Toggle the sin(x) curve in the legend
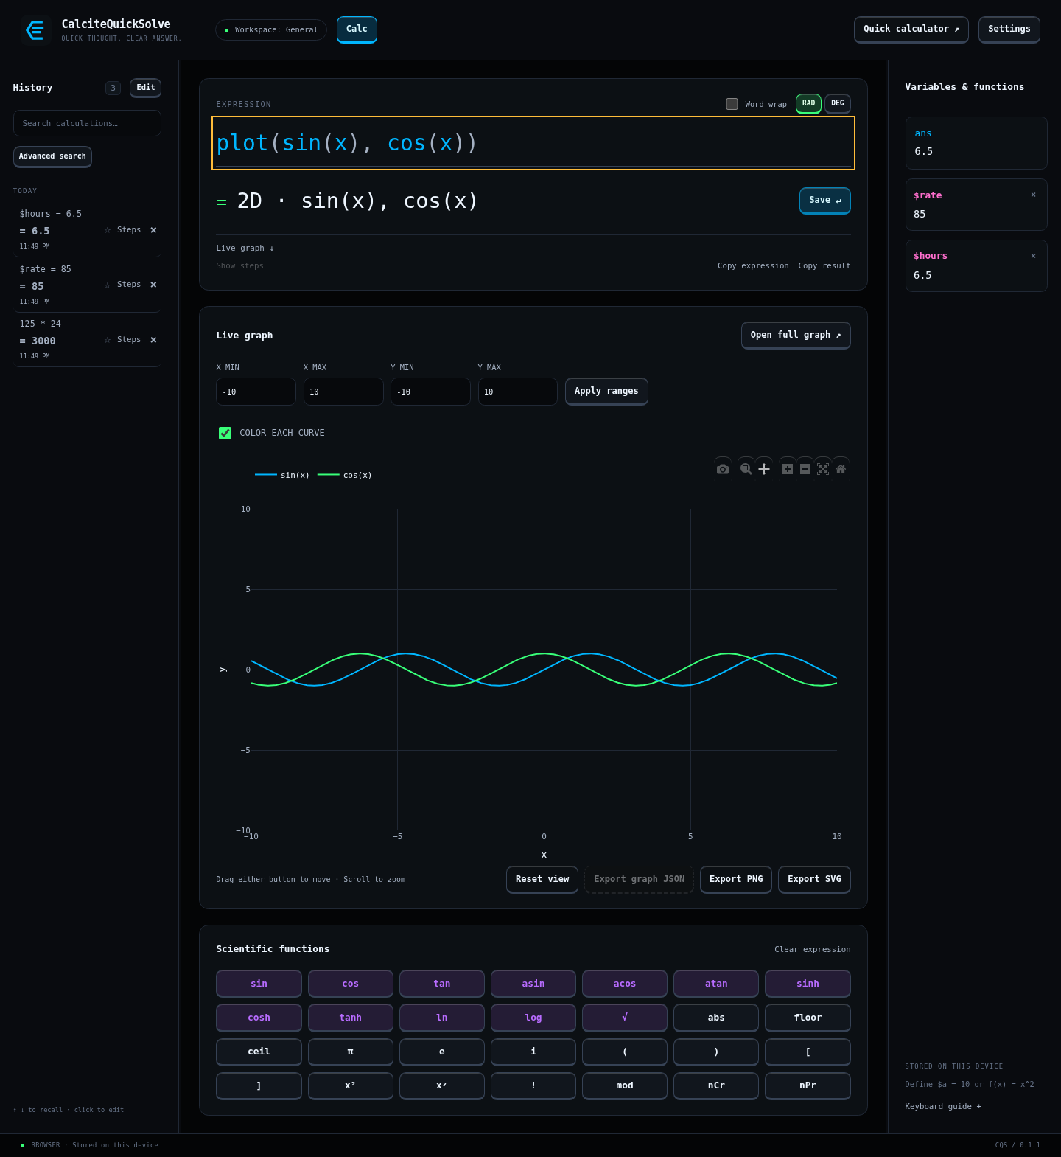The image size is (1061, 1157). 282,475
